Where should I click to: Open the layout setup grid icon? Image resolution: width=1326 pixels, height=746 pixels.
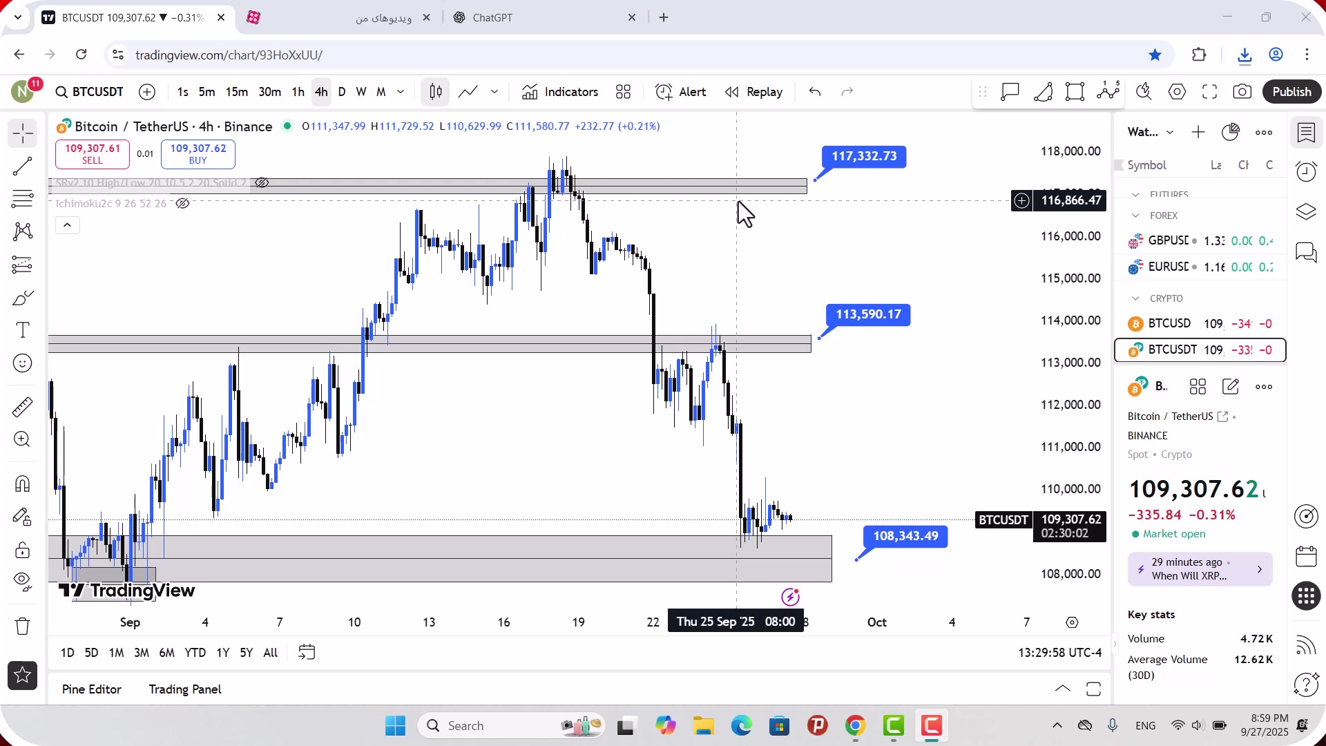coord(624,92)
